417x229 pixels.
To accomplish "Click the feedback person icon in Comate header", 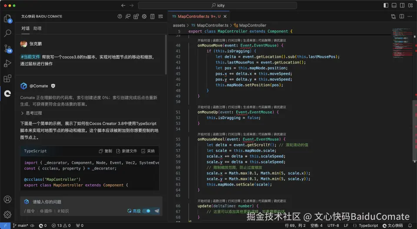I will [128, 17].
